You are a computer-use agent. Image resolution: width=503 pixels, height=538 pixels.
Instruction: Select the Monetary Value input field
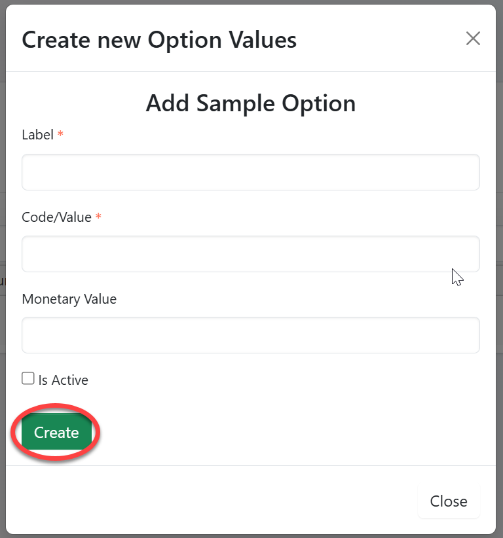pyautogui.click(x=250, y=335)
